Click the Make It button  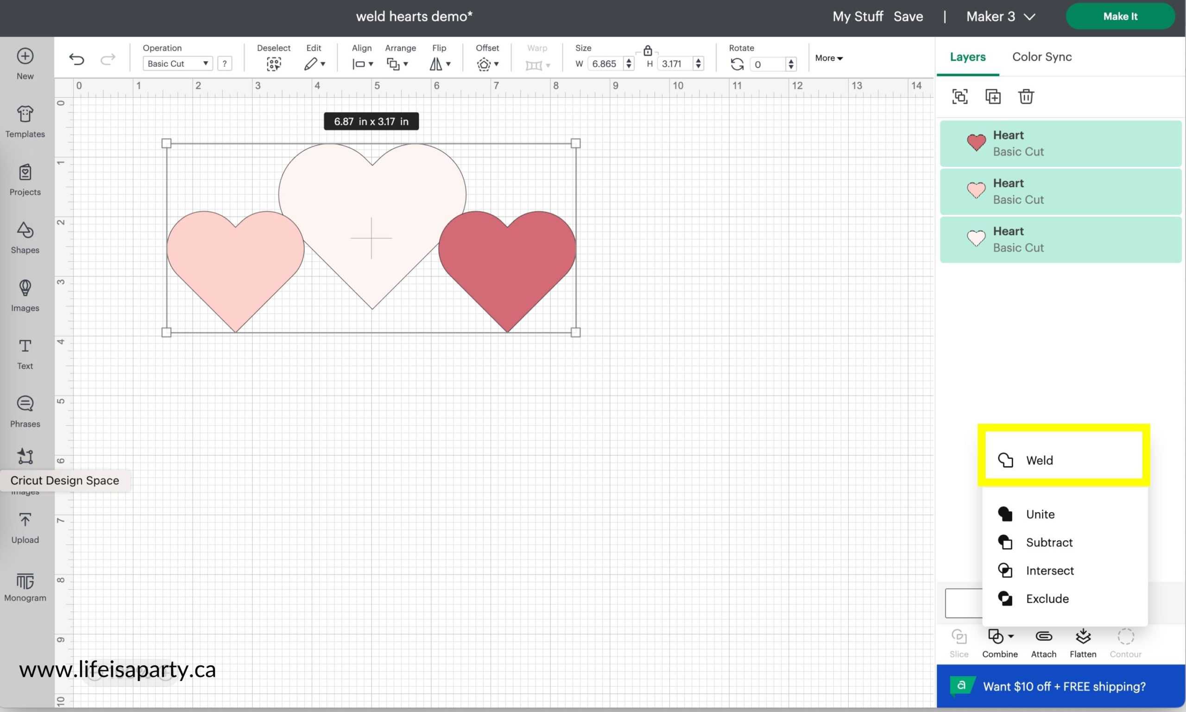[1120, 16]
